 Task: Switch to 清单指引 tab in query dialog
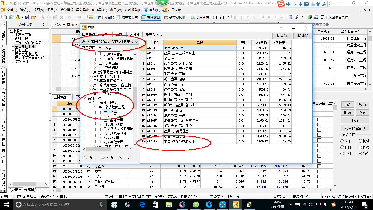(89, 35)
